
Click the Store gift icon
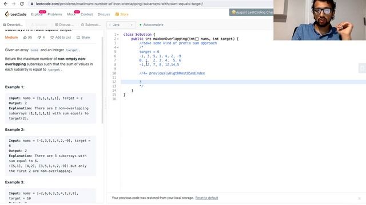(117, 14)
